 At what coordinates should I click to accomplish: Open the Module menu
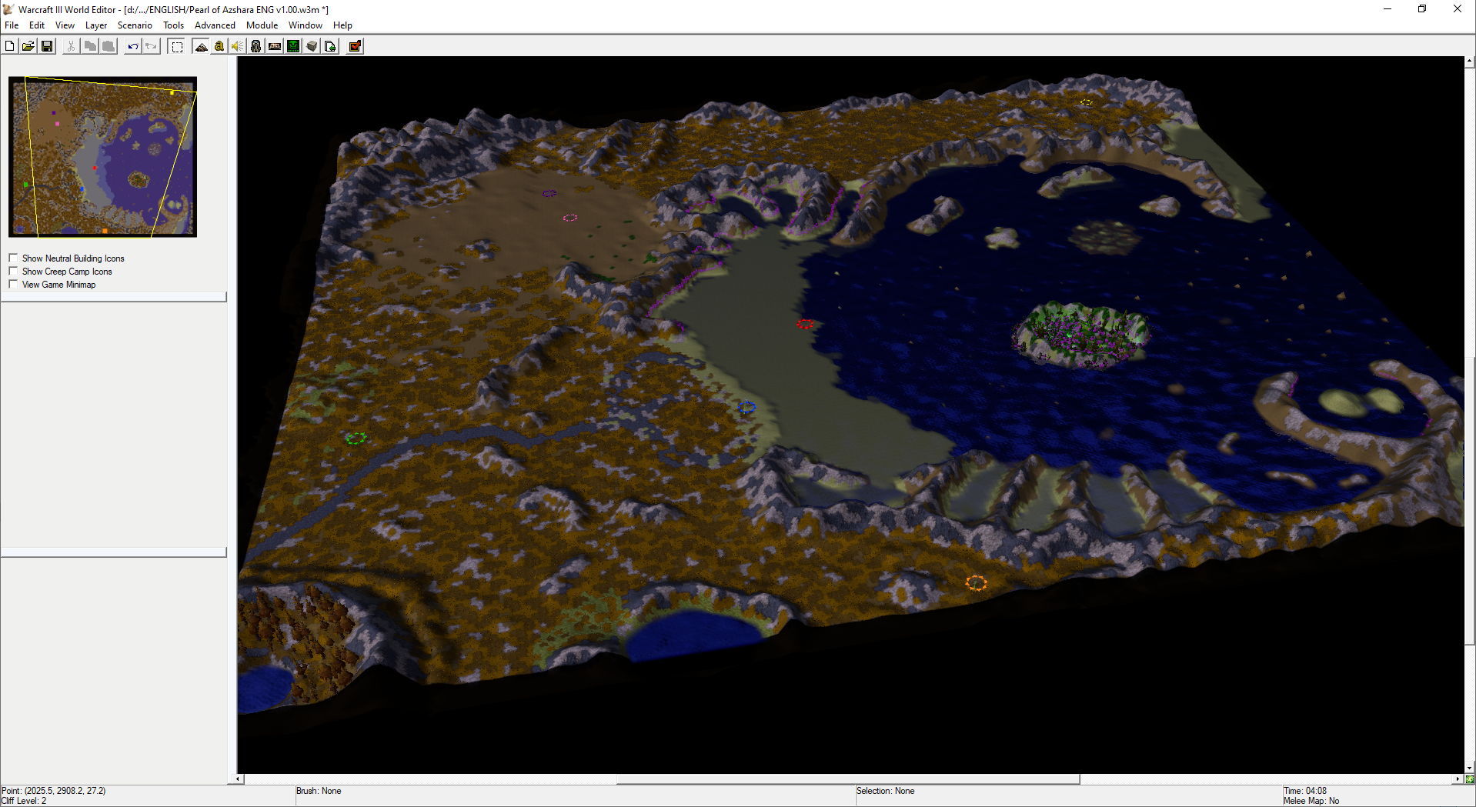coord(262,25)
